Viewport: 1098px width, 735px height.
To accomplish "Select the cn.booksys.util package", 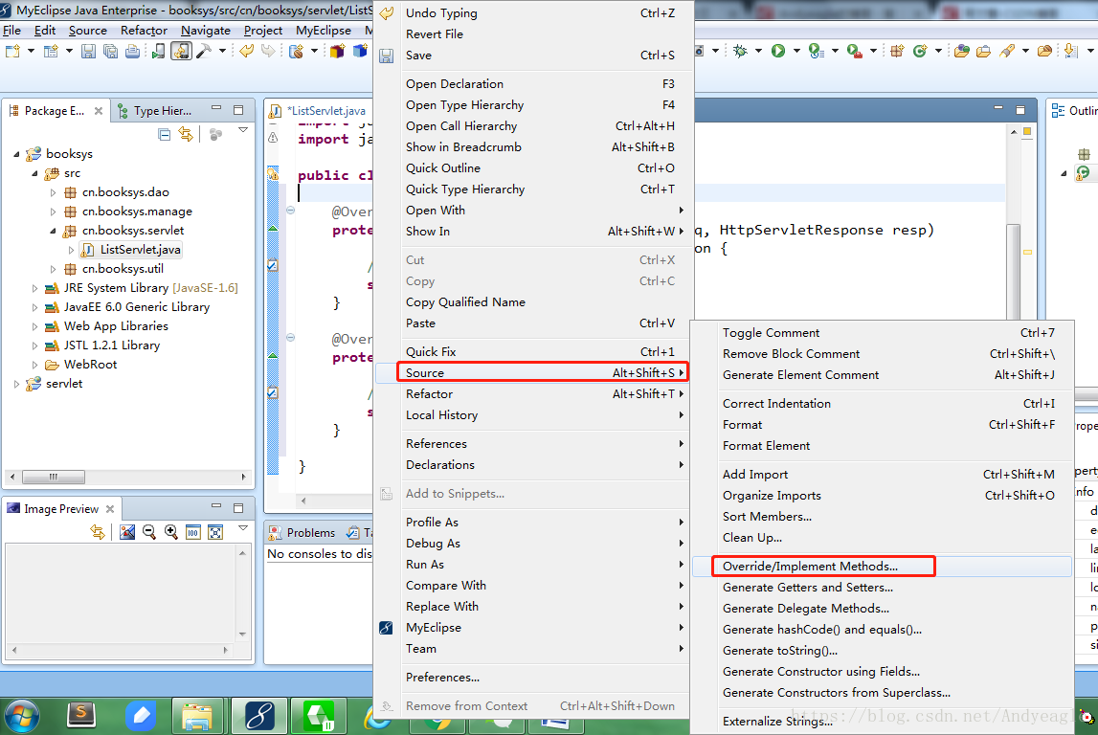I will coord(114,269).
